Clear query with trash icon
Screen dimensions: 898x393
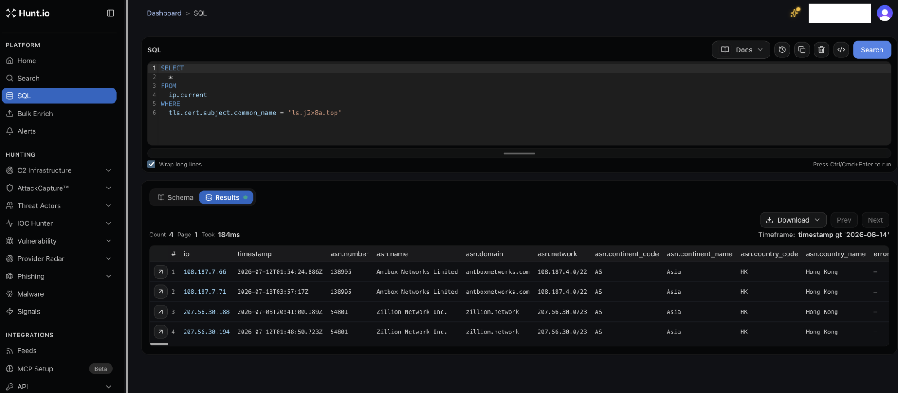tap(822, 50)
